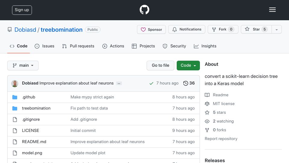The image size is (289, 163).
Task: Open 'Add .gitignore' commit message
Action: (84, 120)
